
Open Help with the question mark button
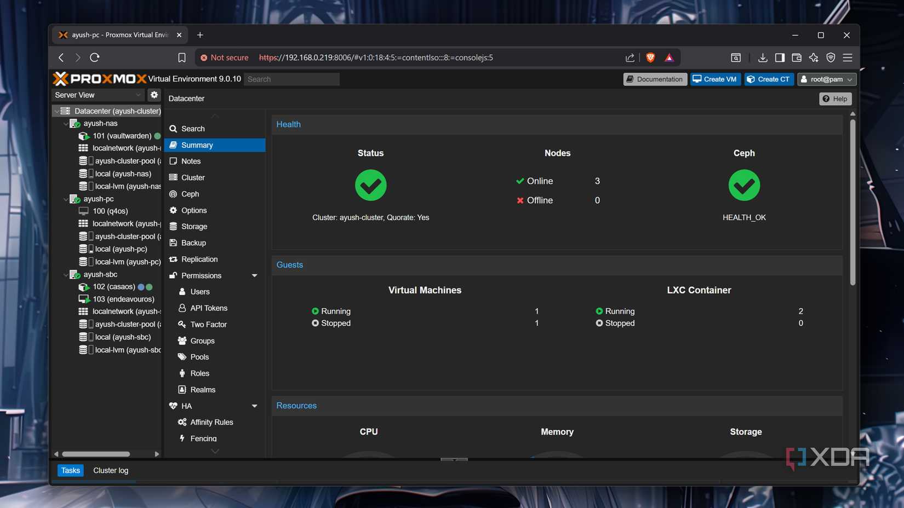tap(835, 99)
